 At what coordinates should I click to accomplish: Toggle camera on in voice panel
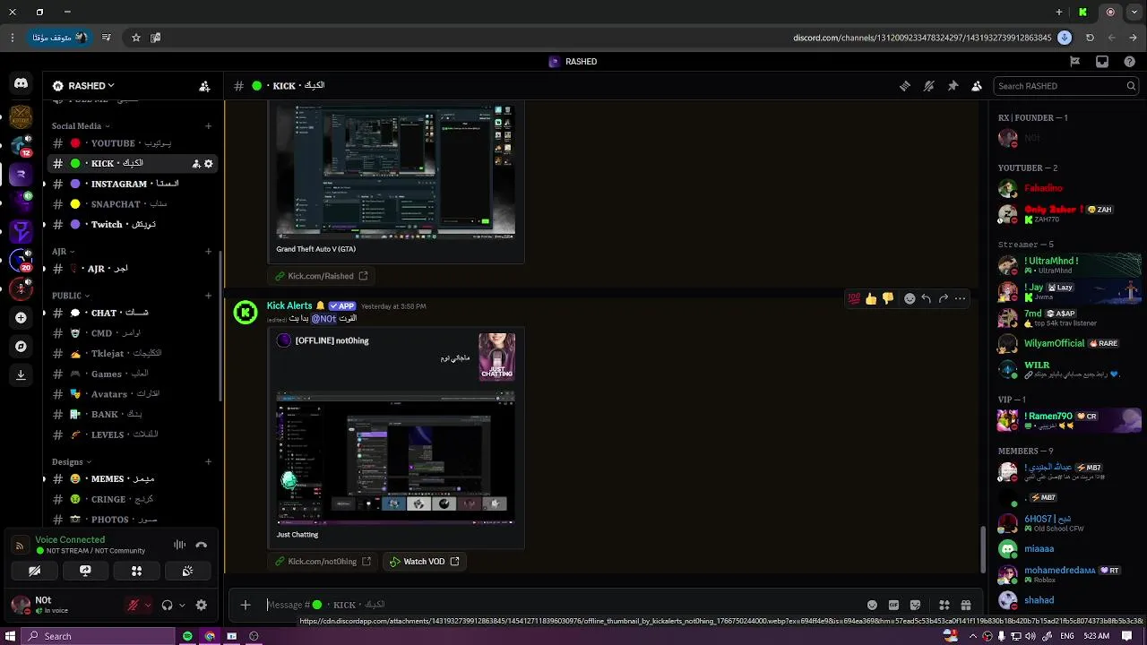point(34,571)
